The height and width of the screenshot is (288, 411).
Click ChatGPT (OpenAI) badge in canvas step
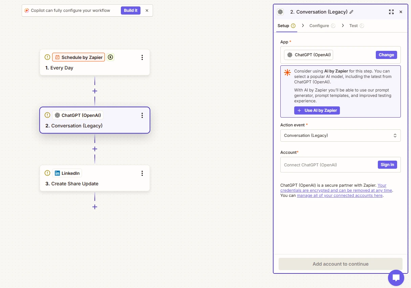(x=78, y=115)
